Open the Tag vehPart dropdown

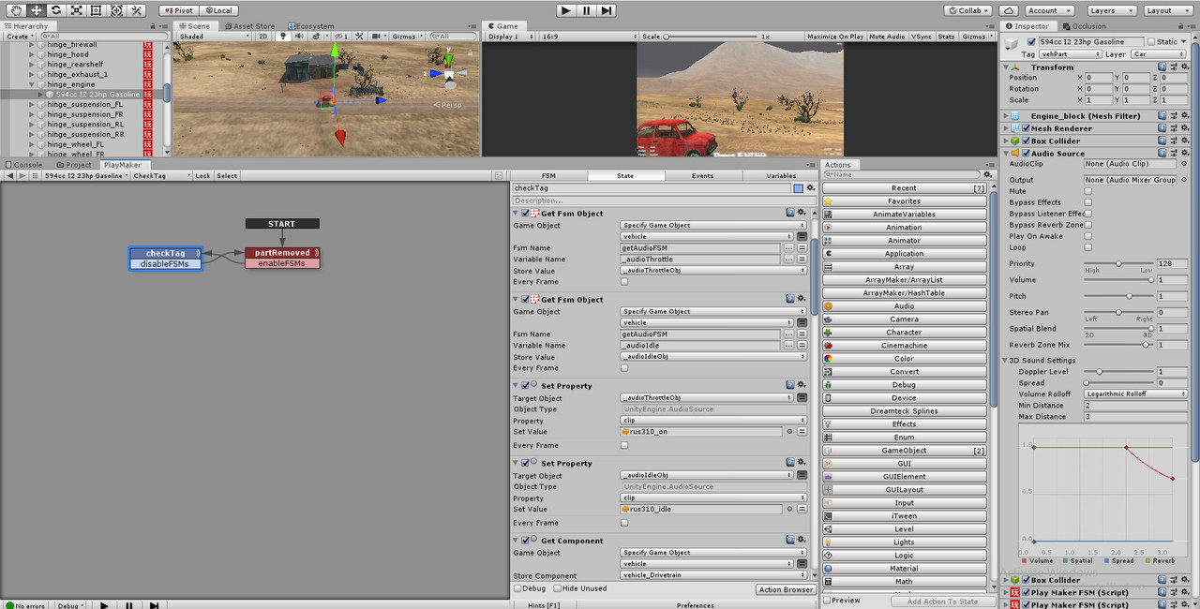tap(1069, 54)
